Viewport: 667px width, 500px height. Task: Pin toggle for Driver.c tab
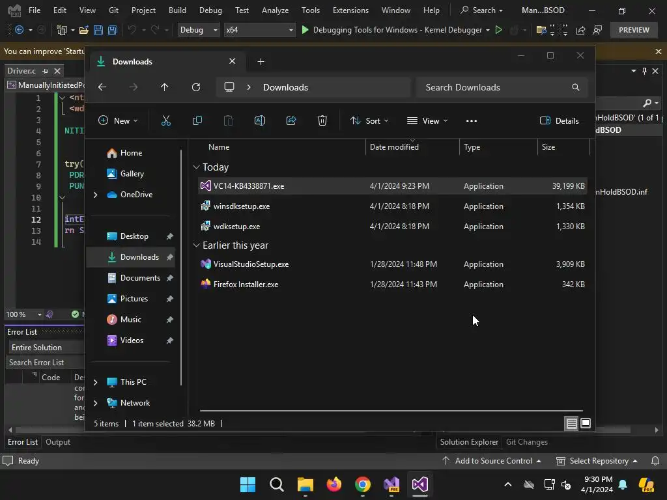(45, 71)
